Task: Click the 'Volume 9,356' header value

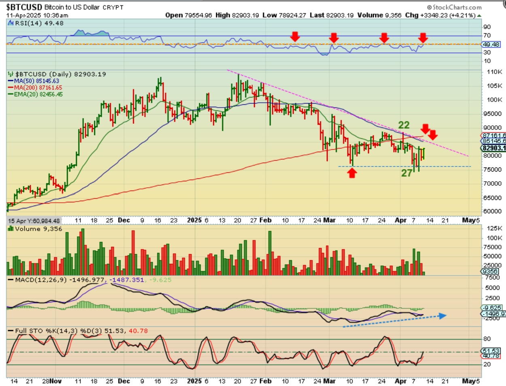Action: (379, 15)
